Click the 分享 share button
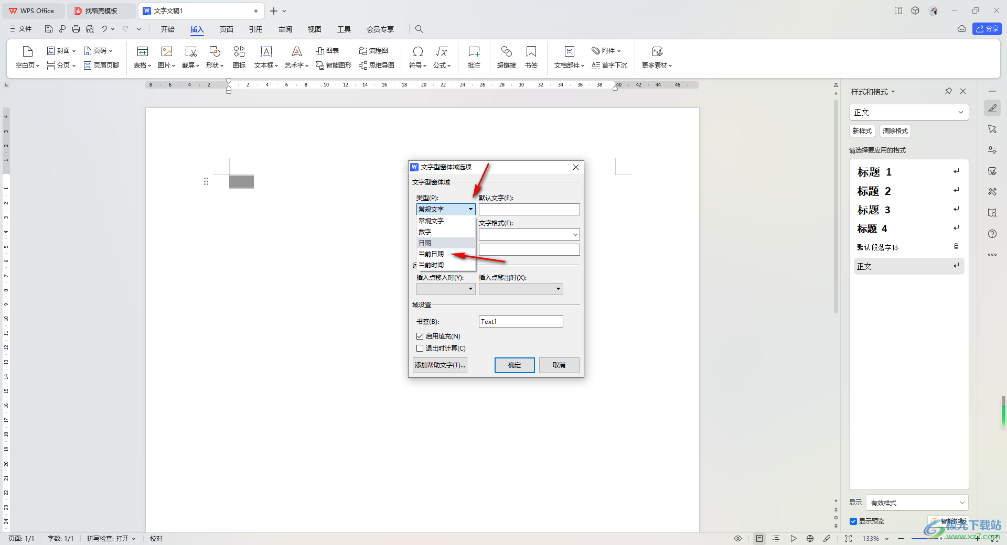 tap(987, 29)
